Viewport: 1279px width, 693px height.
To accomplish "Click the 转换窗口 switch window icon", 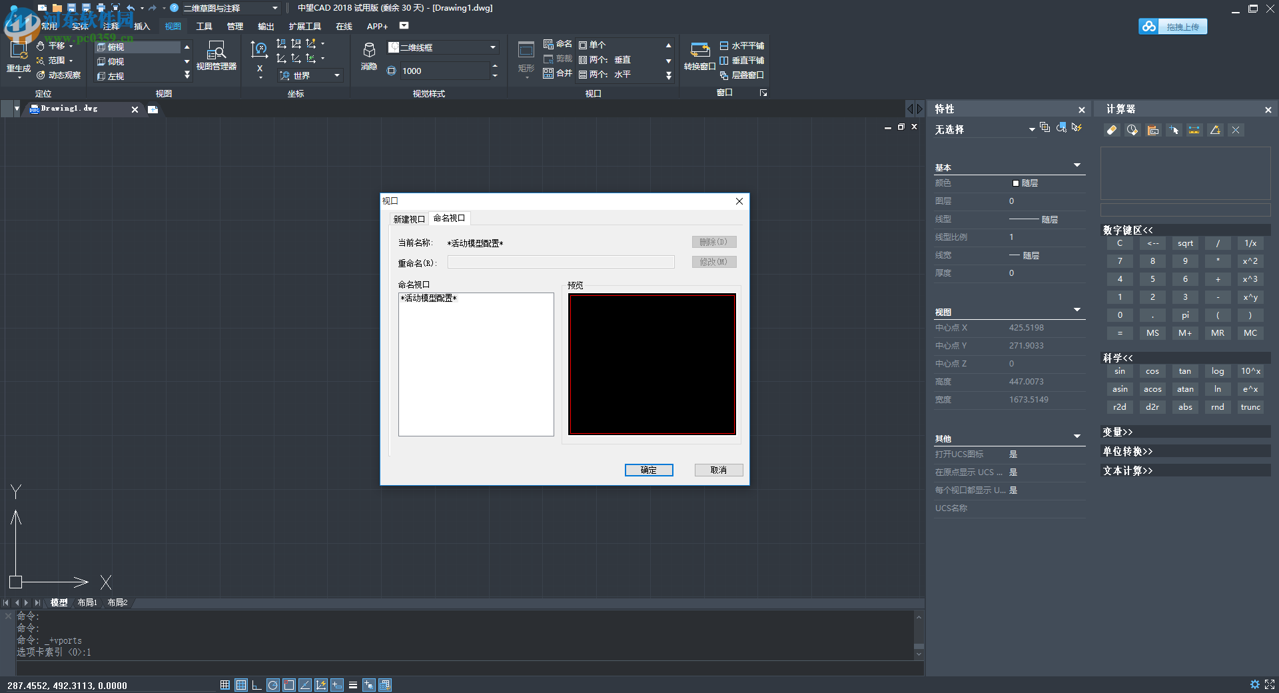I will 699,56.
